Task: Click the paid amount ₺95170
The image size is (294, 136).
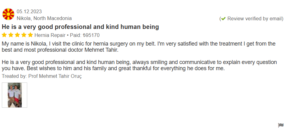Action: (91, 35)
